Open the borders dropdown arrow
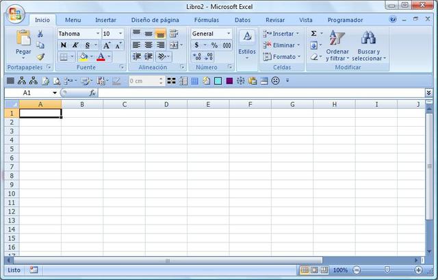The image size is (438, 280). click(x=72, y=57)
